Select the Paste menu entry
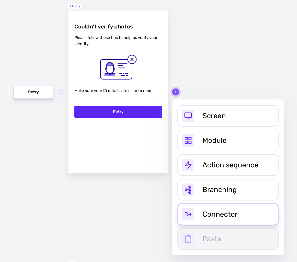This screenshot has width=297, height=262. click(228, 239)
